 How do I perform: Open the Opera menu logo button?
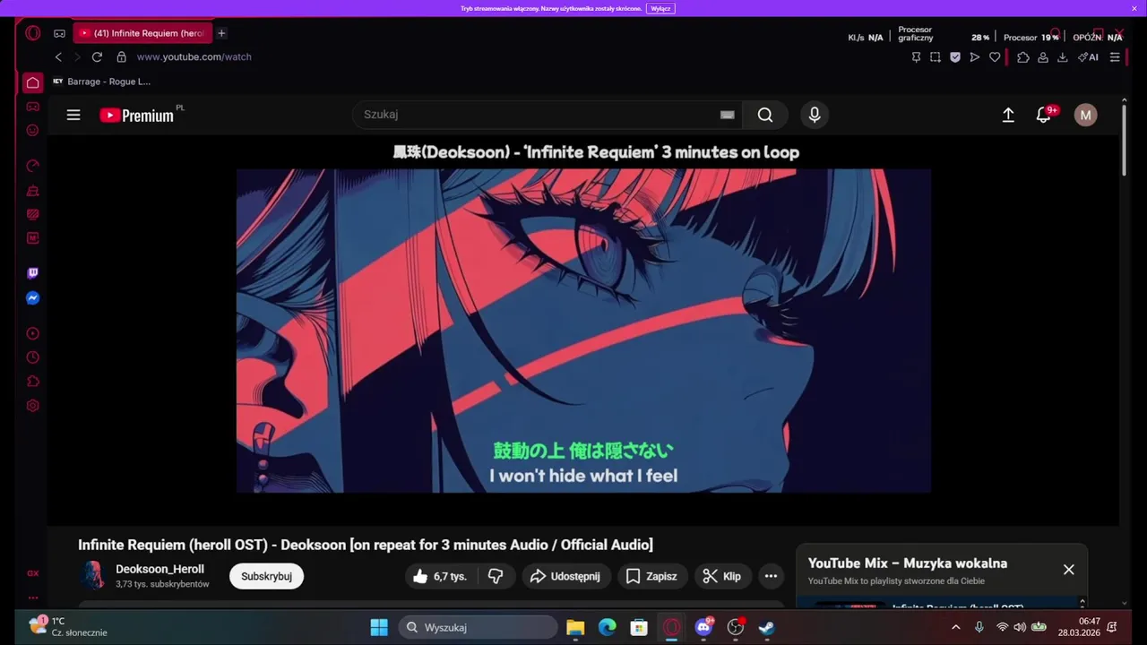[x=33, y=33]
